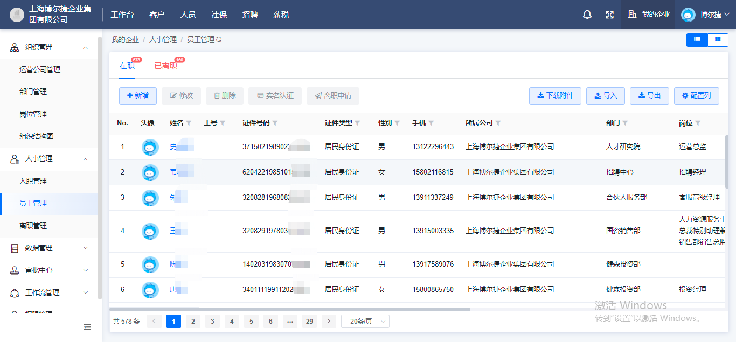Click the refresh icon beside 员工管理 breadcrumb
Screen dimensions: 736x342
219,39
